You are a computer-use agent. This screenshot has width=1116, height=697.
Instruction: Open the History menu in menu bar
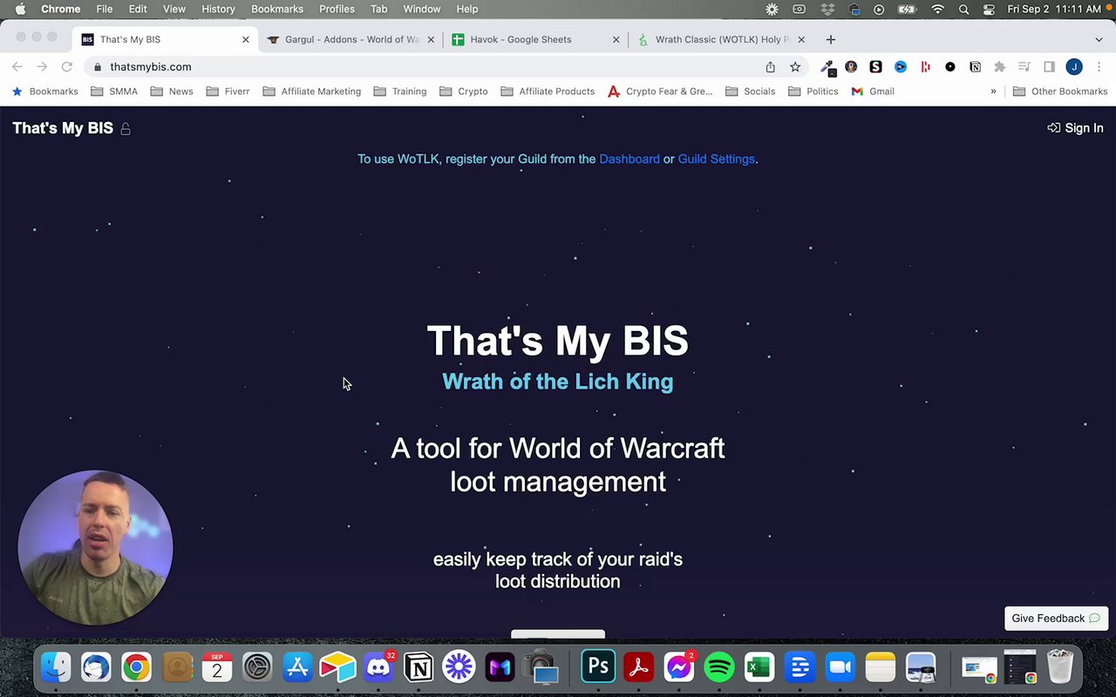[218, 9]
